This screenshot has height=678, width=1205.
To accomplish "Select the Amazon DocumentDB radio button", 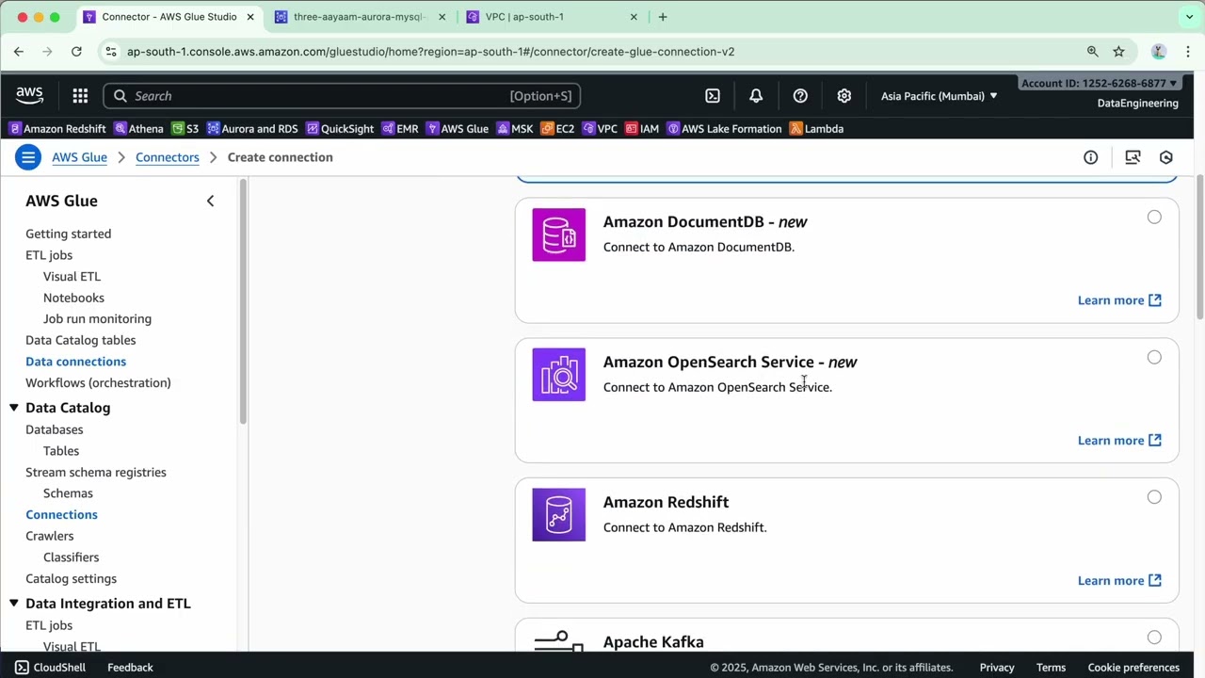I will 1154,218.
